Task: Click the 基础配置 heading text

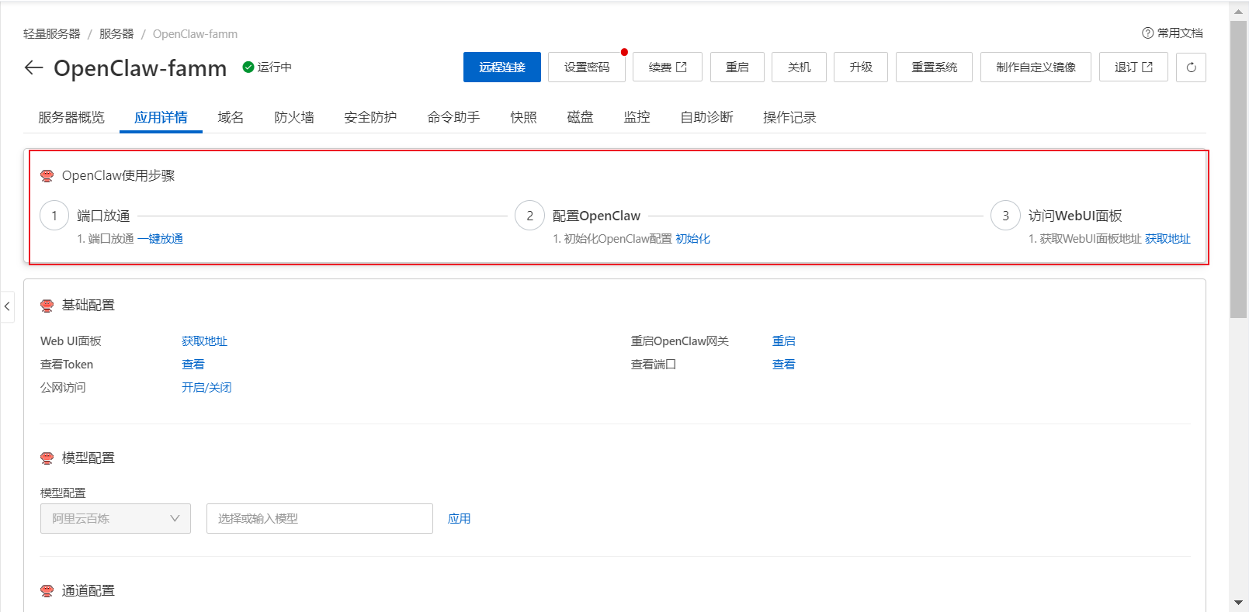Action: pos(88,306)
